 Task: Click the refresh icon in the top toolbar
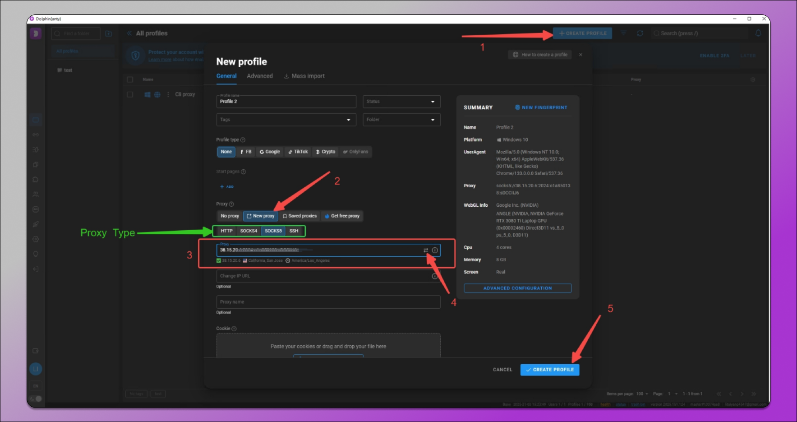pyautogui.click(x=640, y=33)
